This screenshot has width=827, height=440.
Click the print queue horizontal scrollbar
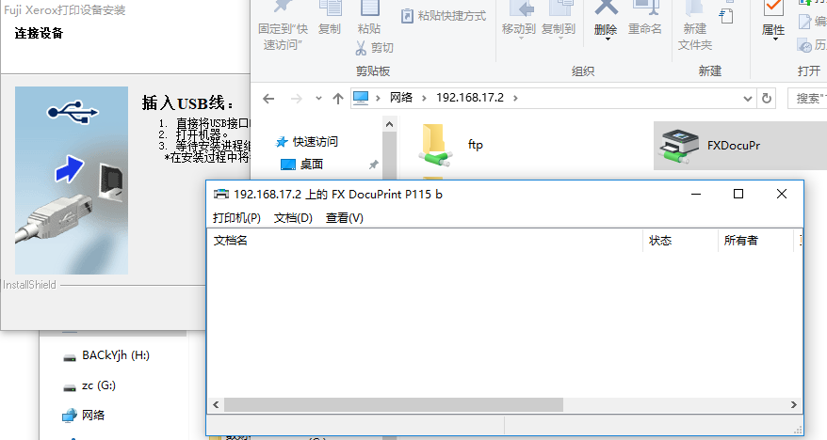click(x=396, y=404)
